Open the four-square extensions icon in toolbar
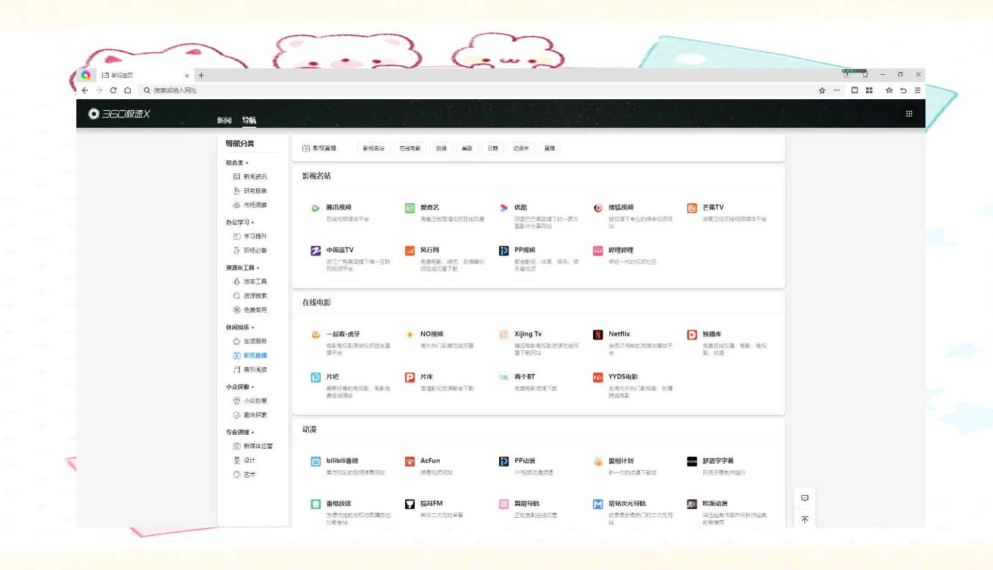993x570 pixels. click(869, 90)
